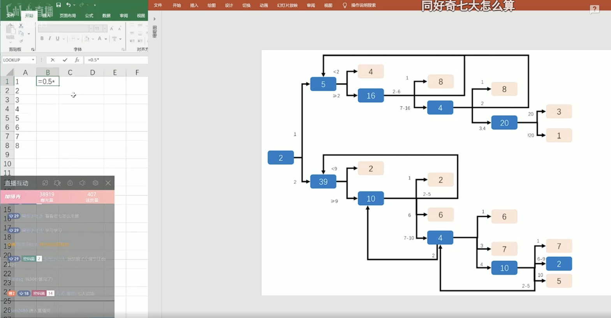The image size is (611, 318).
Task: Click the formula bar containing =0.5*
Action: (116, 60)
